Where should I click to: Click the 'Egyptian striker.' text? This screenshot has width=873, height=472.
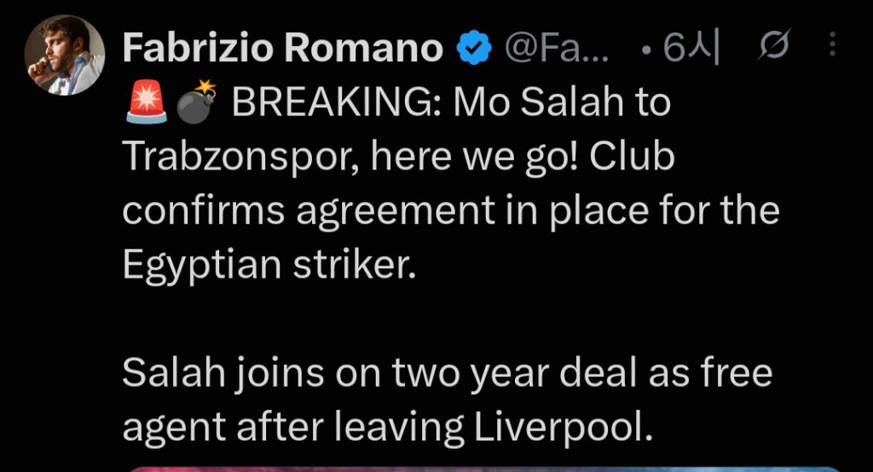[269, 266]
